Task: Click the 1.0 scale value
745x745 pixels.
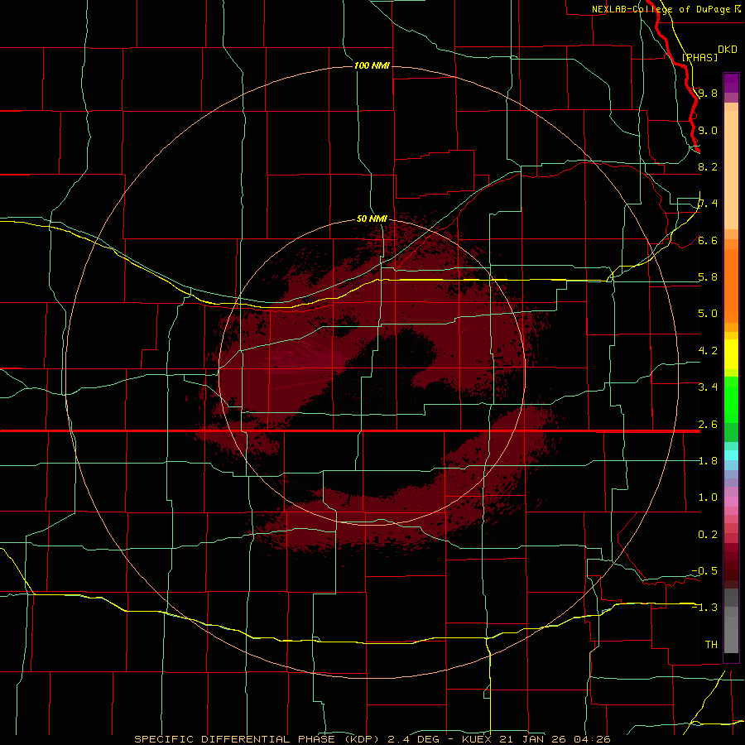Action: click(708, 497)
